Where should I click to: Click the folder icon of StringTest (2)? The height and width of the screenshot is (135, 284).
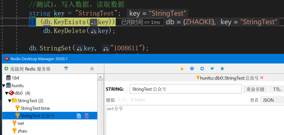14,101
